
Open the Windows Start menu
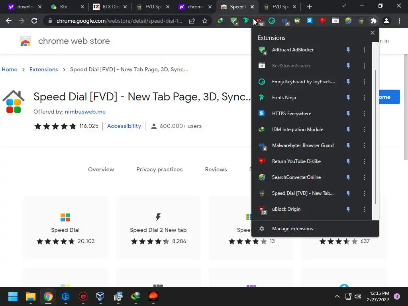tap(13, 296)
